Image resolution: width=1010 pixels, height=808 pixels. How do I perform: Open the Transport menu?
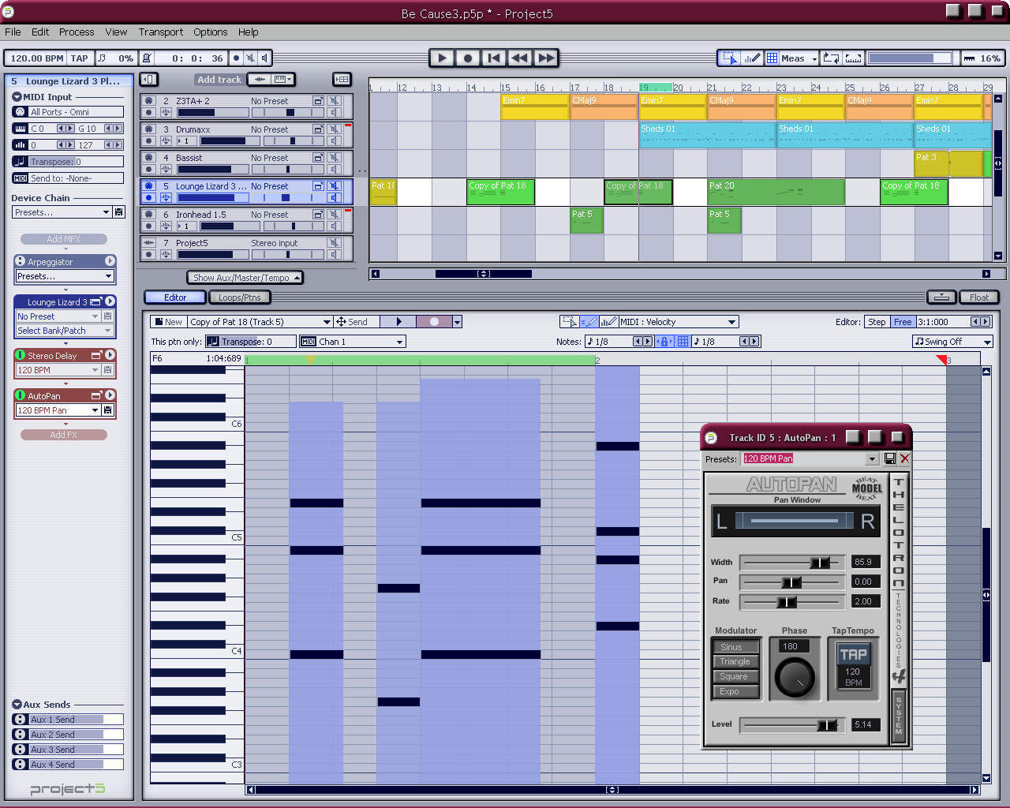tap(161, 32)
